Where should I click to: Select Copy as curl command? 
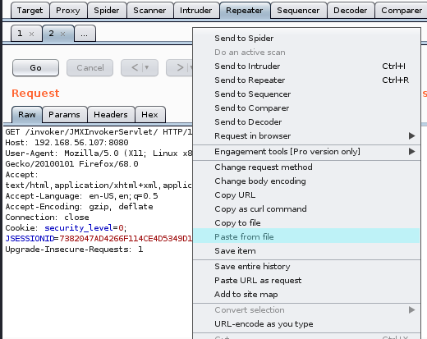click(306, 209)
